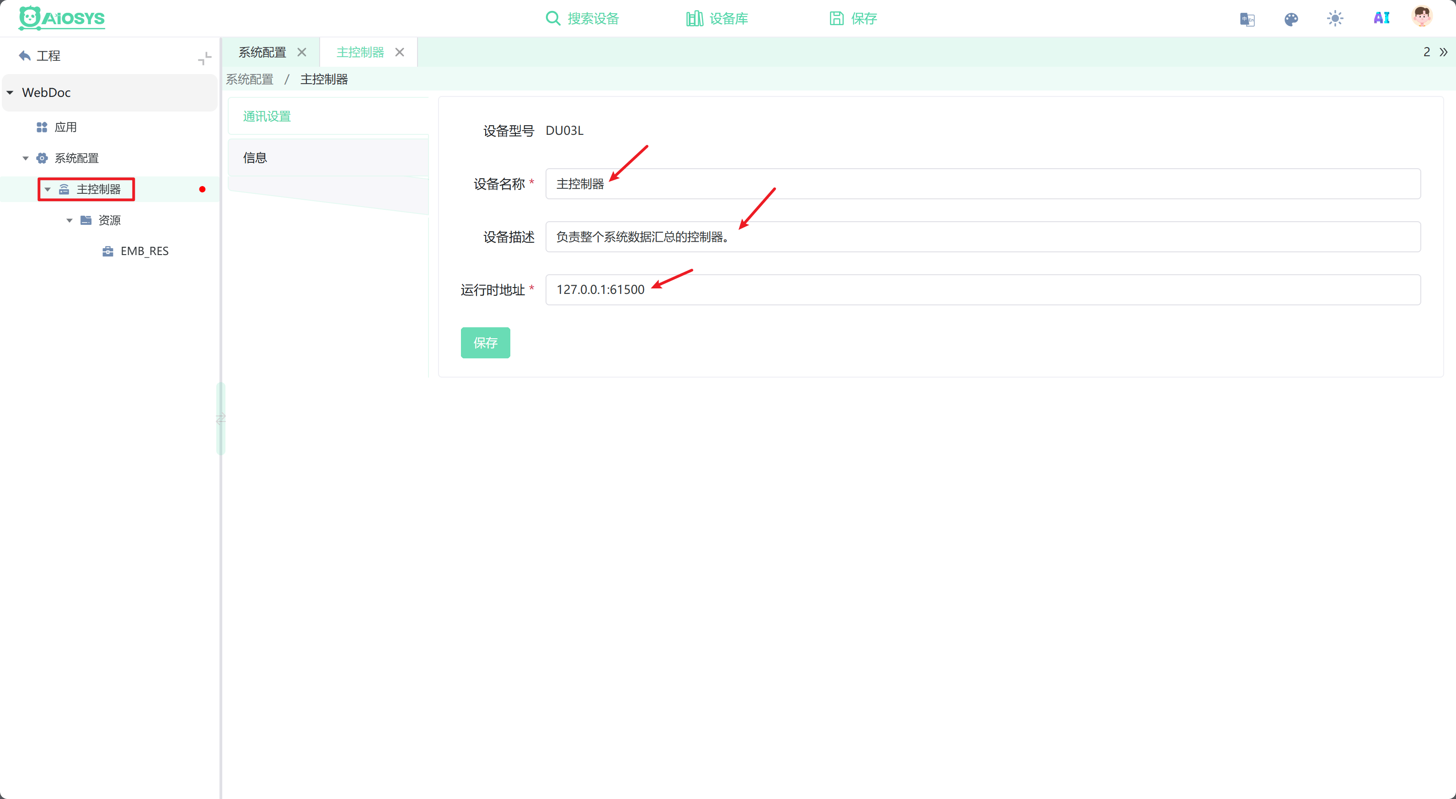
Task: Open 应用 in the project tree
Action: (65, 127)
